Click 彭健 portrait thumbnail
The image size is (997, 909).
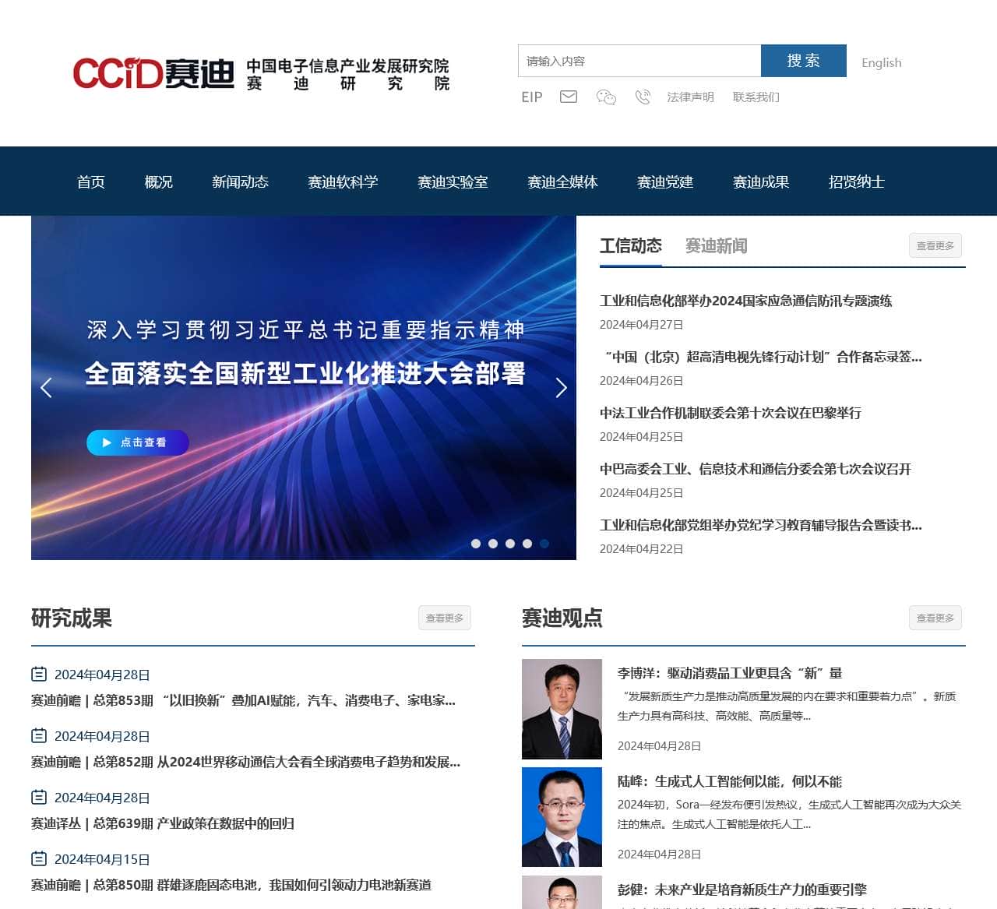click(562, 892)
